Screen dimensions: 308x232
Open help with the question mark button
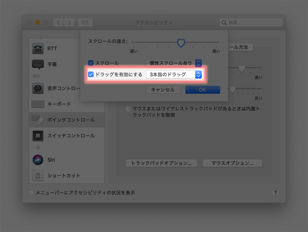click(x=275, y=193)
